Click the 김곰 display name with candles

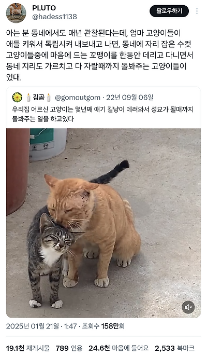pos(38,98)
